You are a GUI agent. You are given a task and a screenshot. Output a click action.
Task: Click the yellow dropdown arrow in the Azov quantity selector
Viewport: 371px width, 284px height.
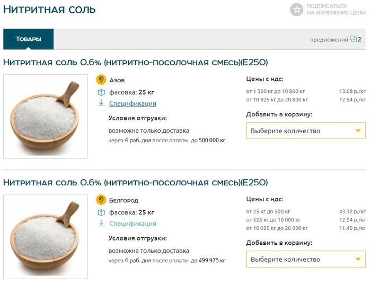click(x=358, y=131)
